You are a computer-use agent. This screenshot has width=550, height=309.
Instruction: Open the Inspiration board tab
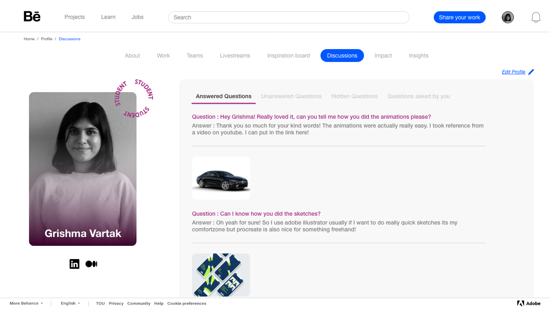(x=288, y=56)
